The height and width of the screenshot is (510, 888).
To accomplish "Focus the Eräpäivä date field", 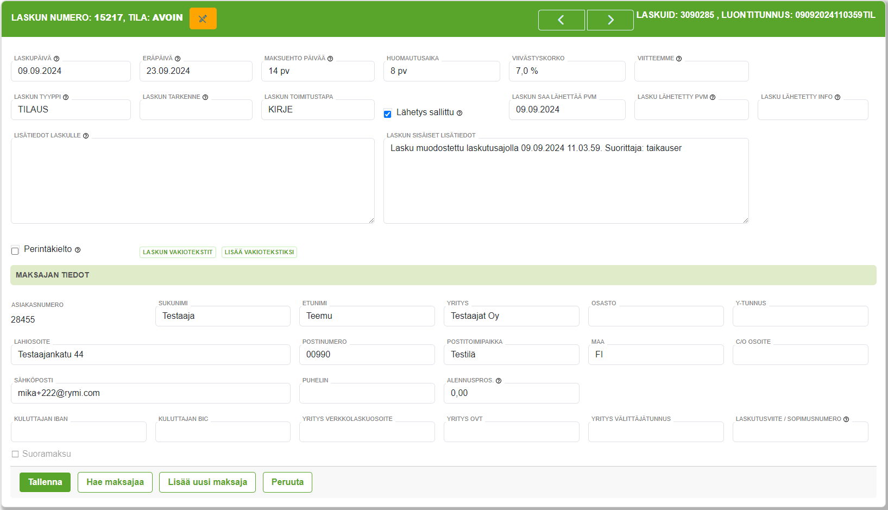I will tap(196, 71).
